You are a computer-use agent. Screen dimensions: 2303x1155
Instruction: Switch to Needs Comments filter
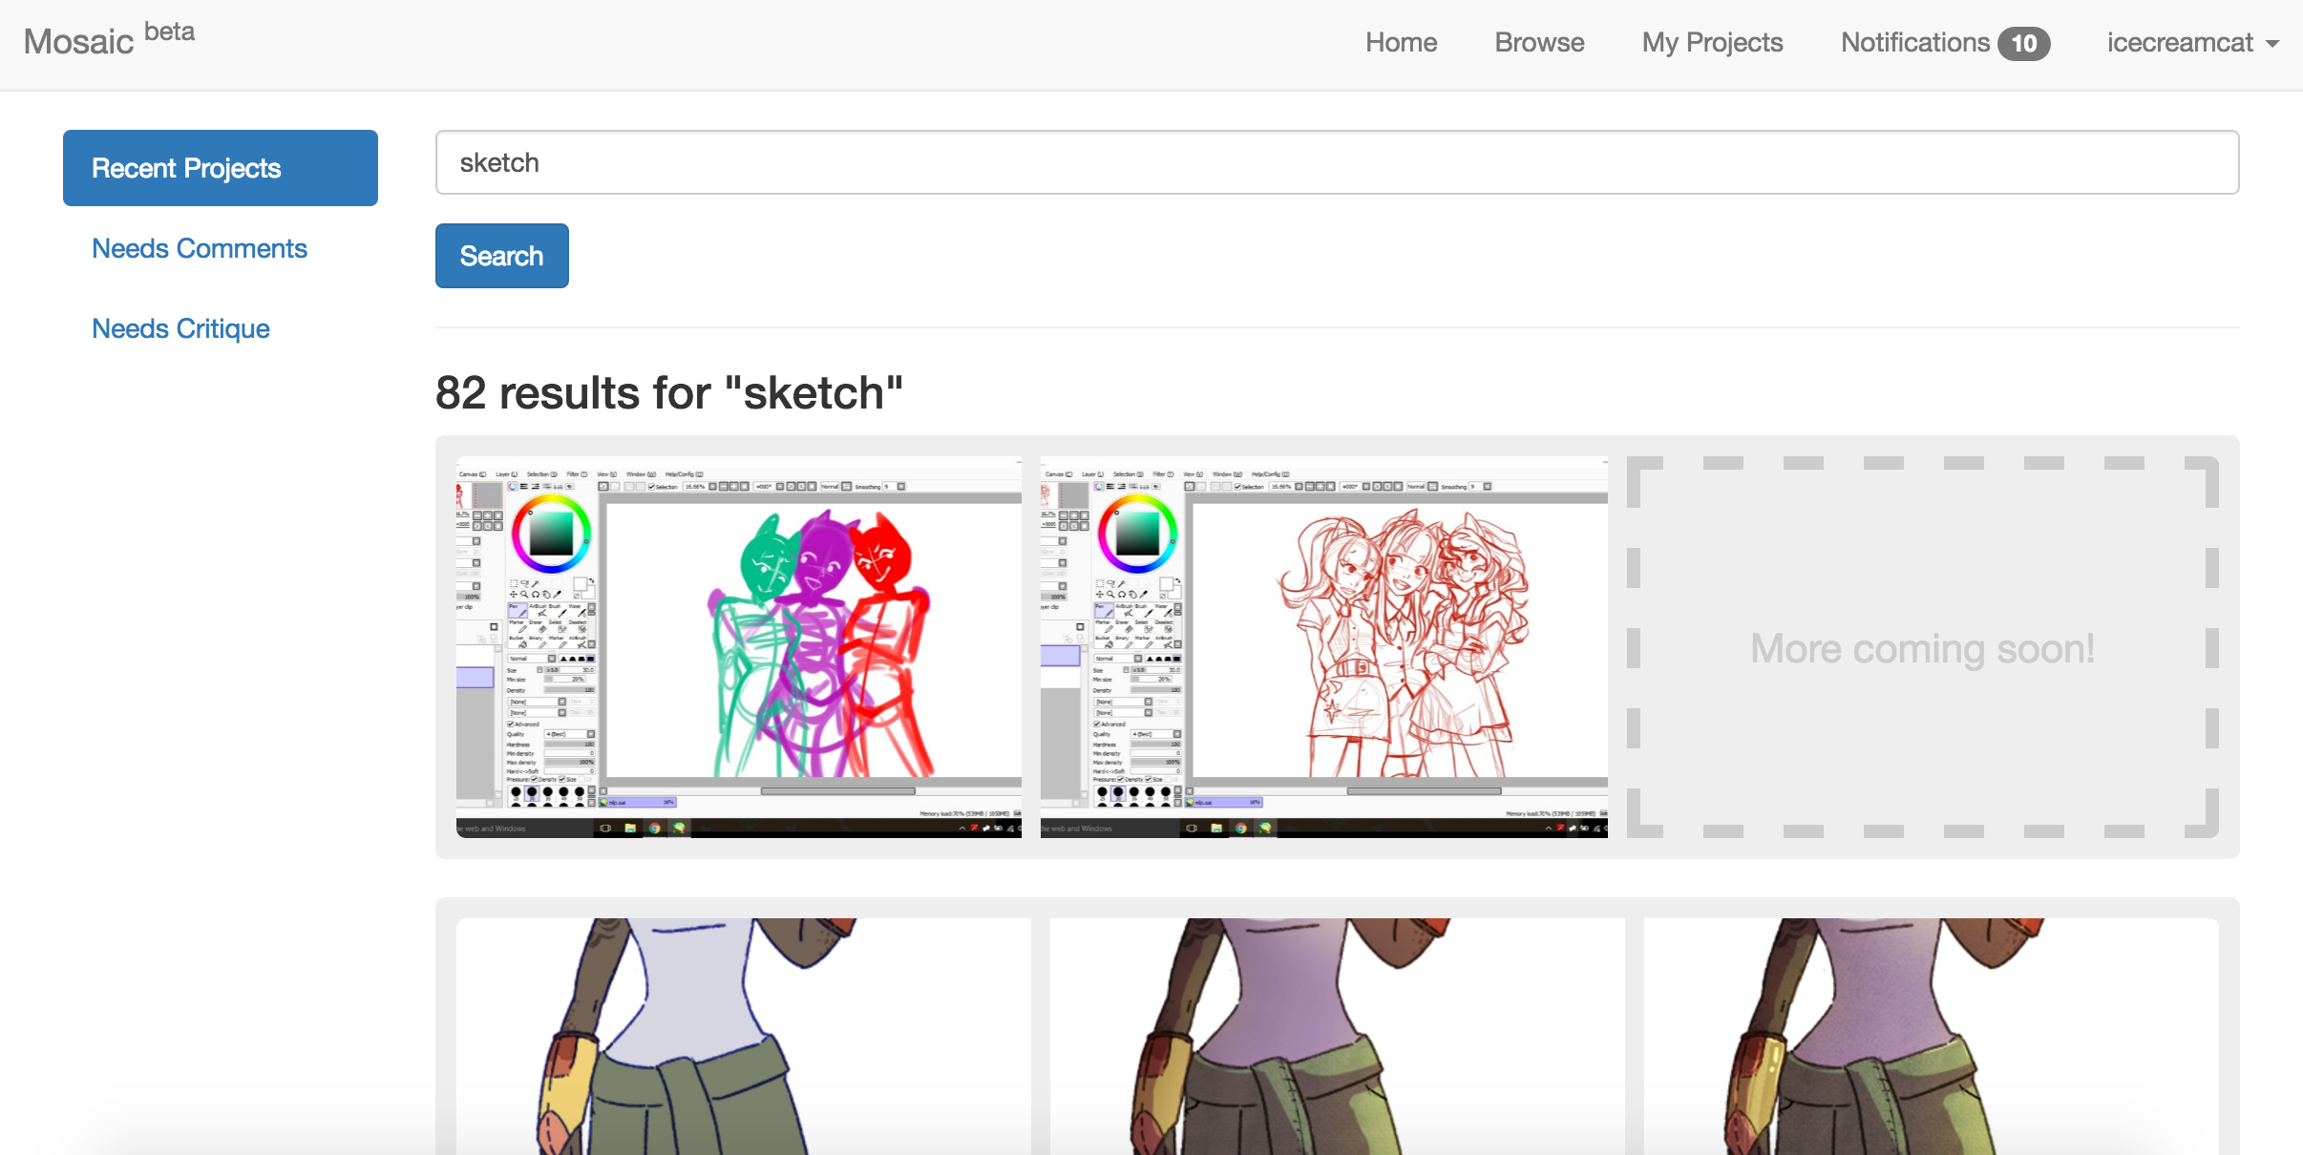(x=200, y=248)
